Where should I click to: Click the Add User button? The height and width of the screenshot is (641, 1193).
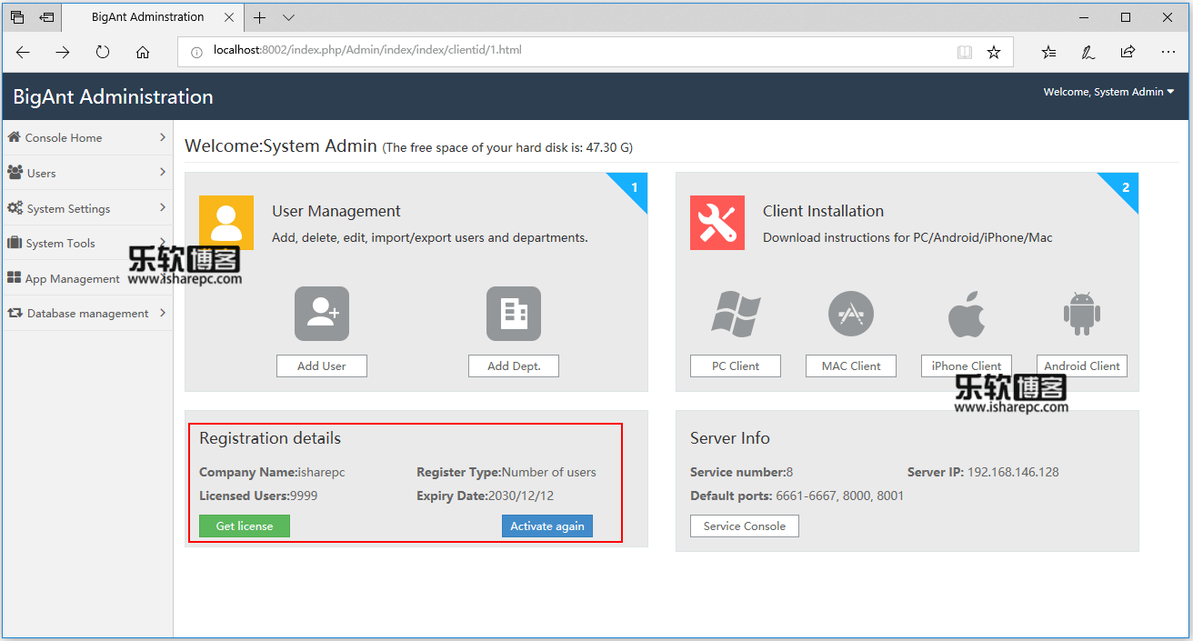tap(322, 366)
